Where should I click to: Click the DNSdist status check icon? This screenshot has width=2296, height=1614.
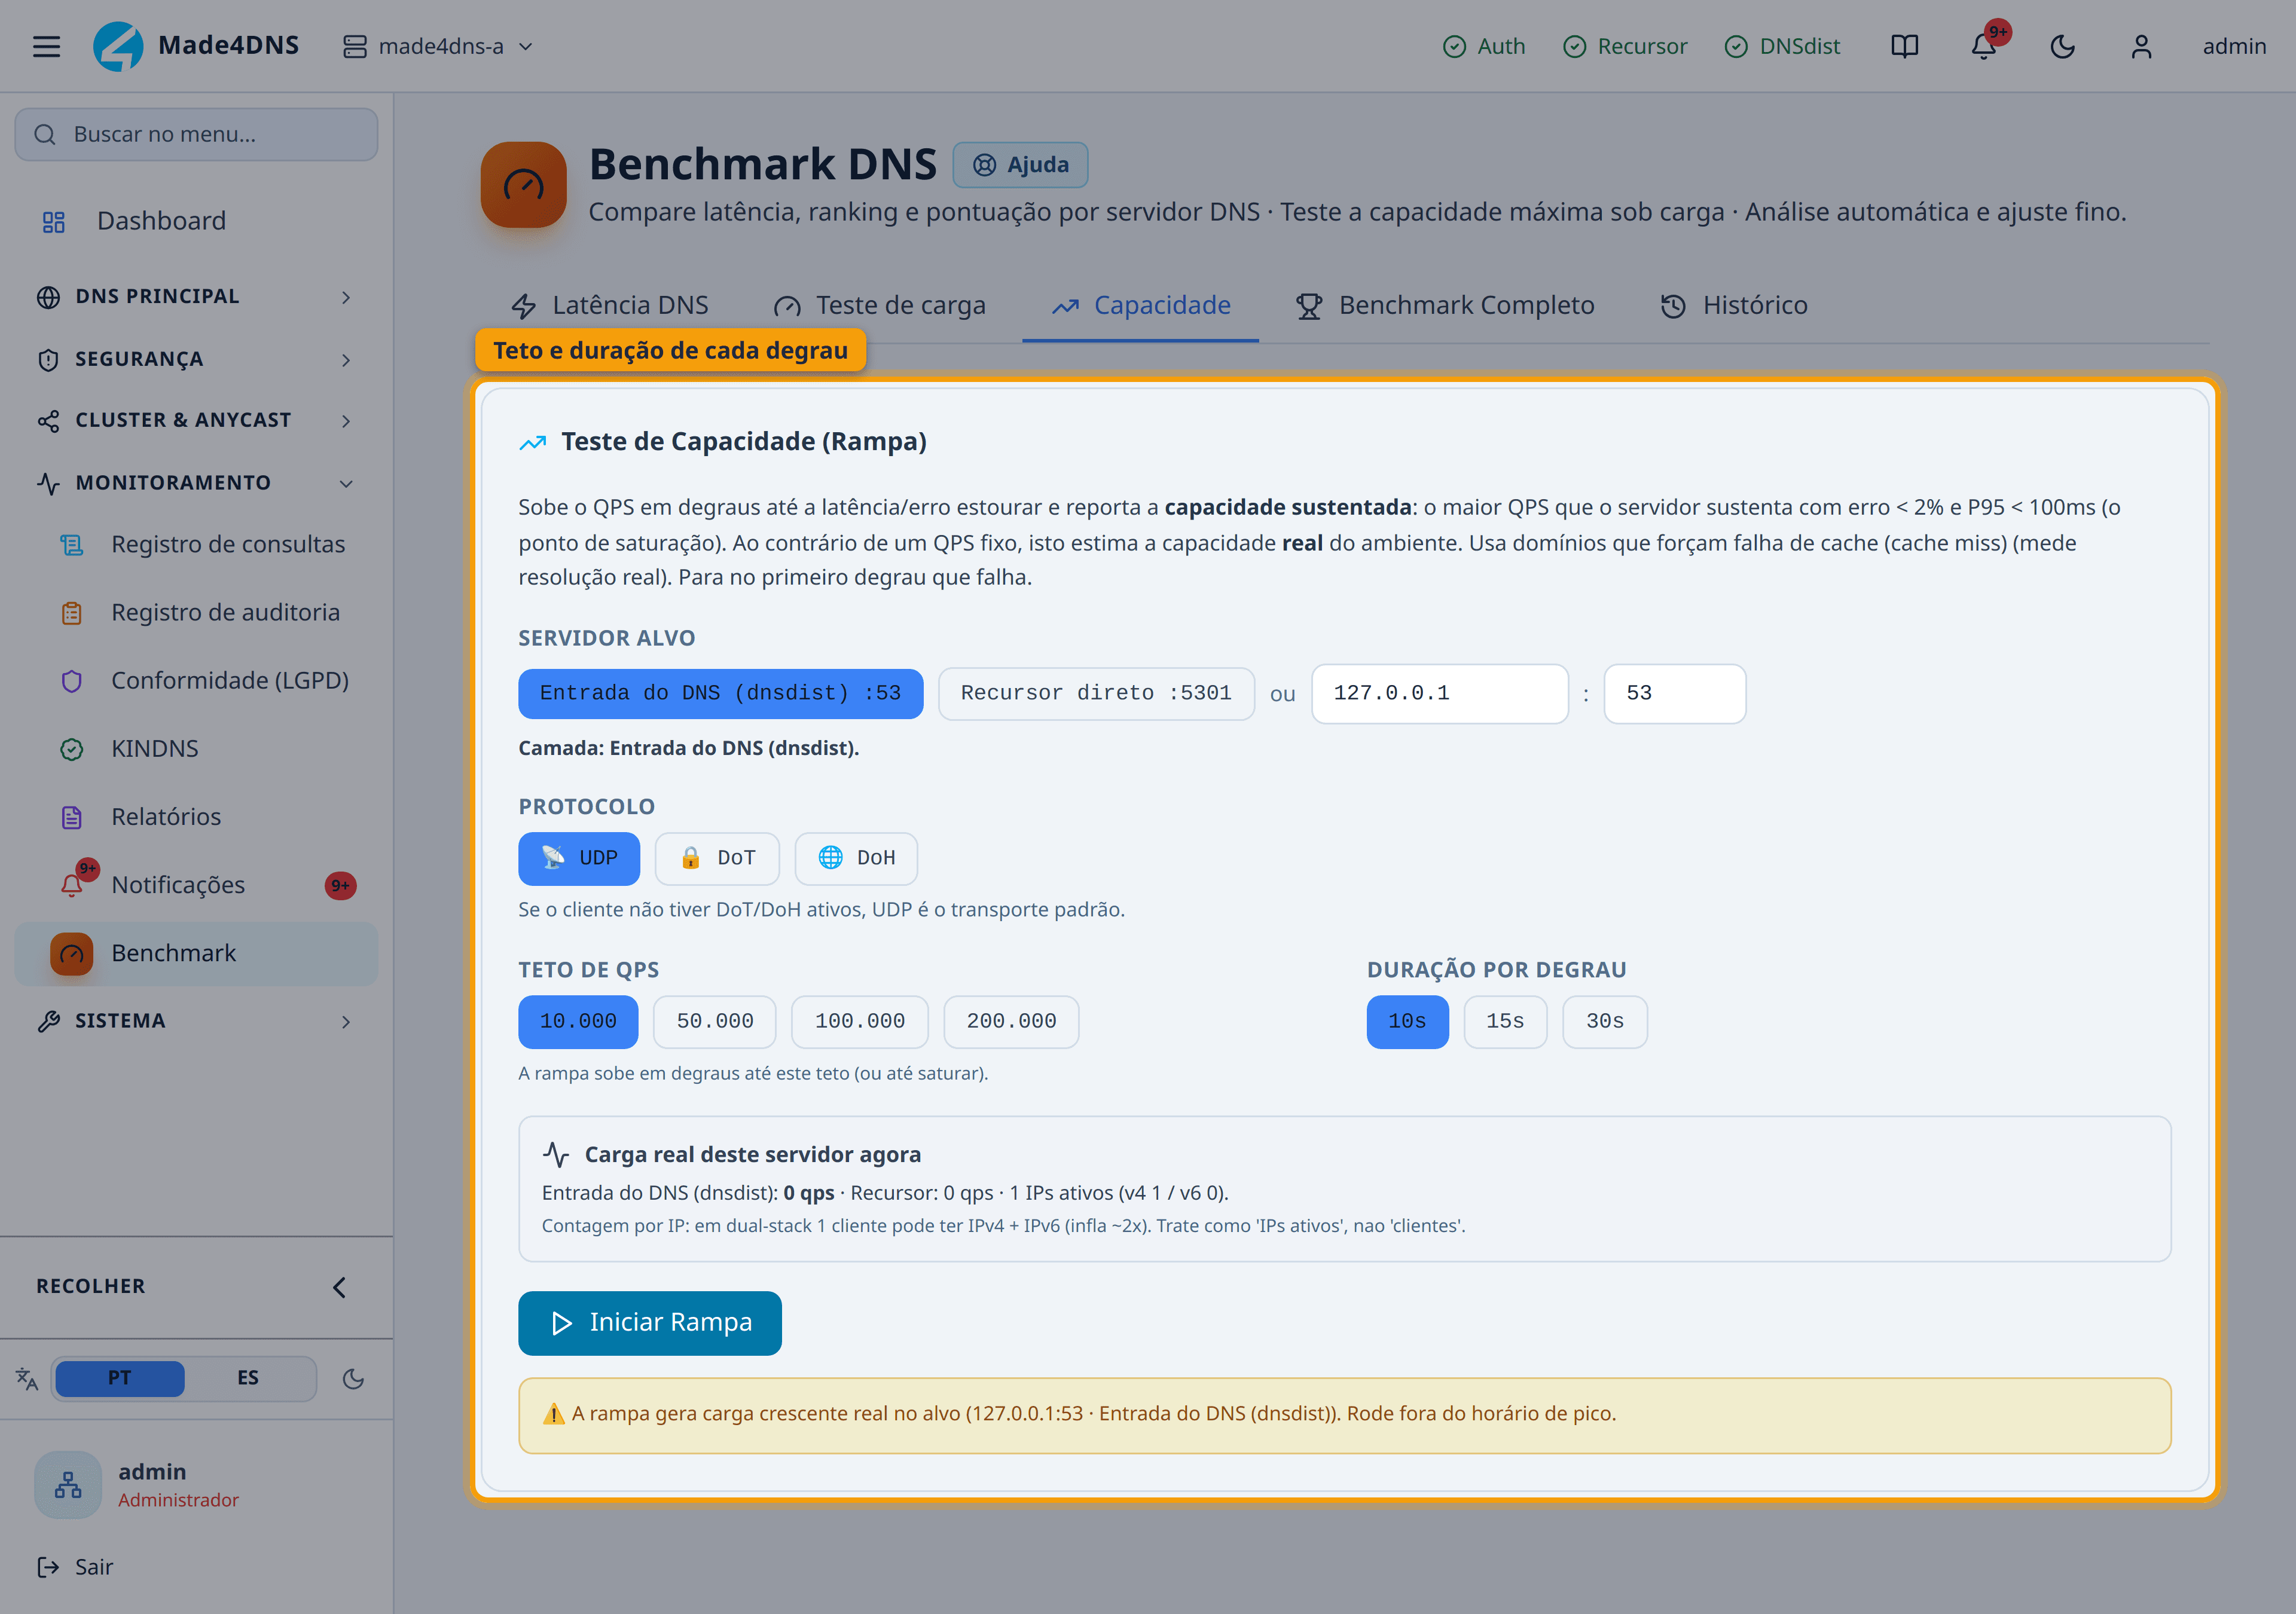click(1736, 46)
